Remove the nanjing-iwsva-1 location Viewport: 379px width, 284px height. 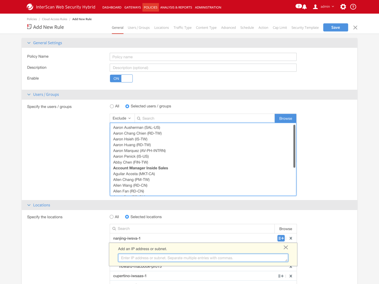tap(291, 238)
